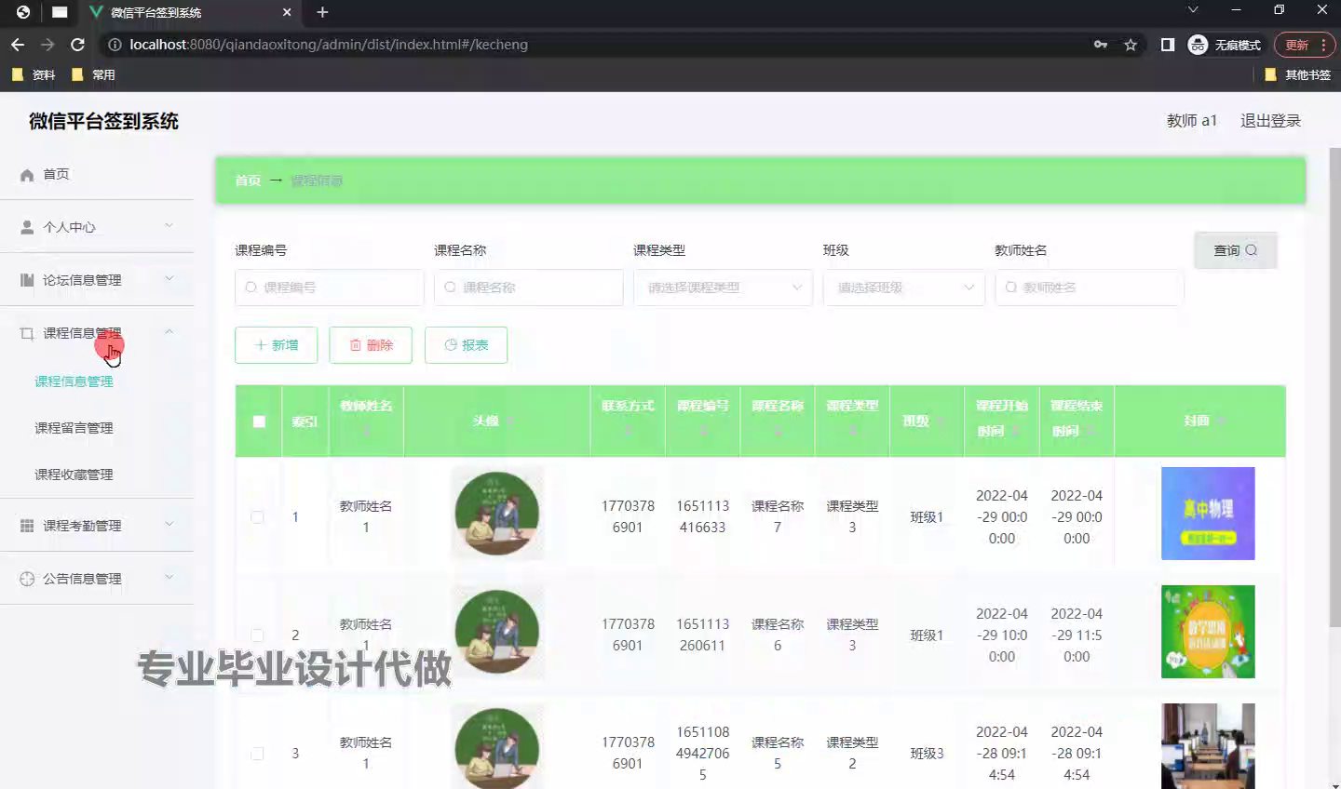This screenshot has width=1341, height=789.
Task: Expand 课程考勤管理 chevron
Action: (x=169, y=525)
